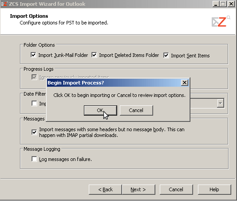Toggle Ignore previously imported items checkbox
The width and height of the screenshot is (237, 201).
pyautogui.click(x=34, y=77)
